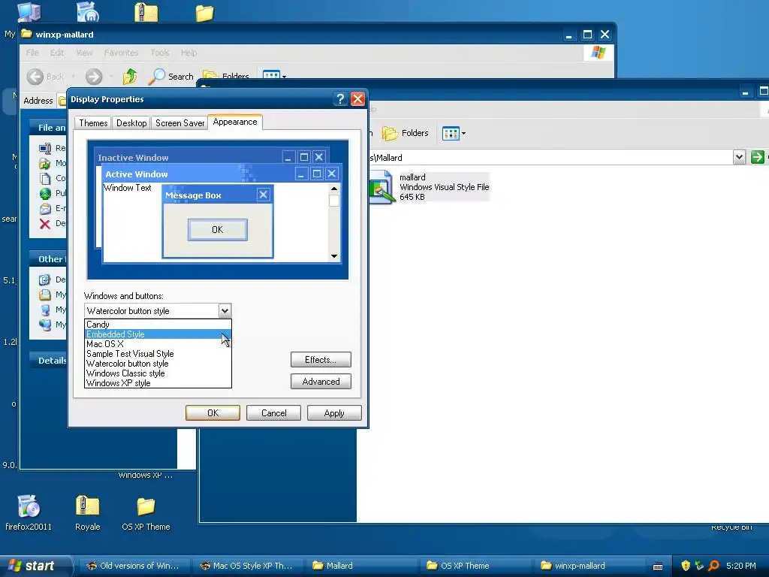The height and width of the screenshot is (577, 769).
Task: Click the preview scrollbar up arrow
Action: pos(334,189)
